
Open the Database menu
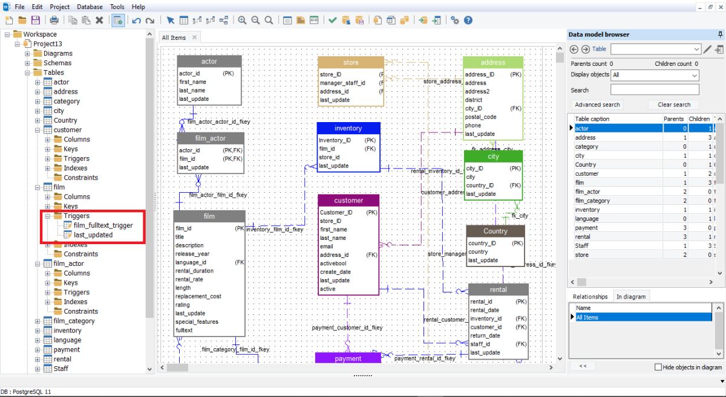coord(90,7)
